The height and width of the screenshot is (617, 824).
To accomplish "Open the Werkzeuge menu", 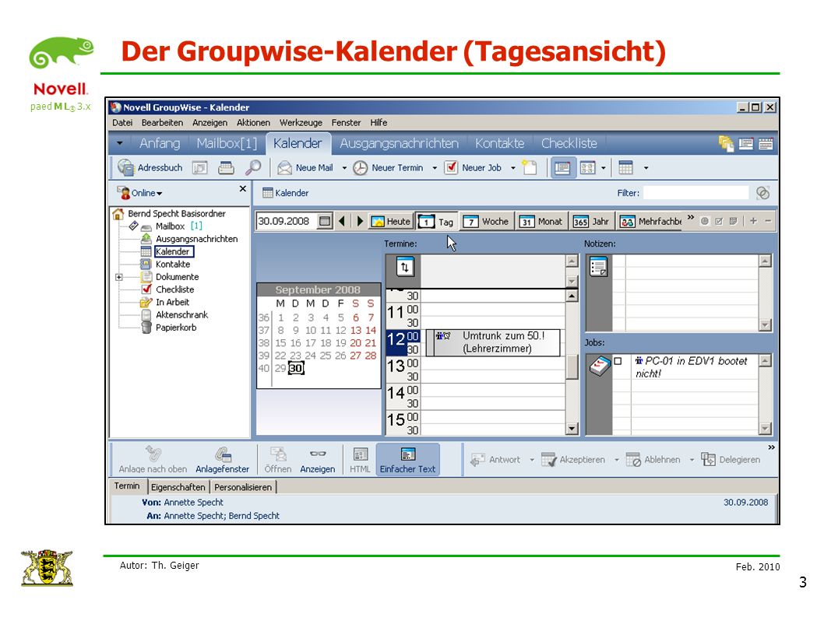I will coord(301,122).
